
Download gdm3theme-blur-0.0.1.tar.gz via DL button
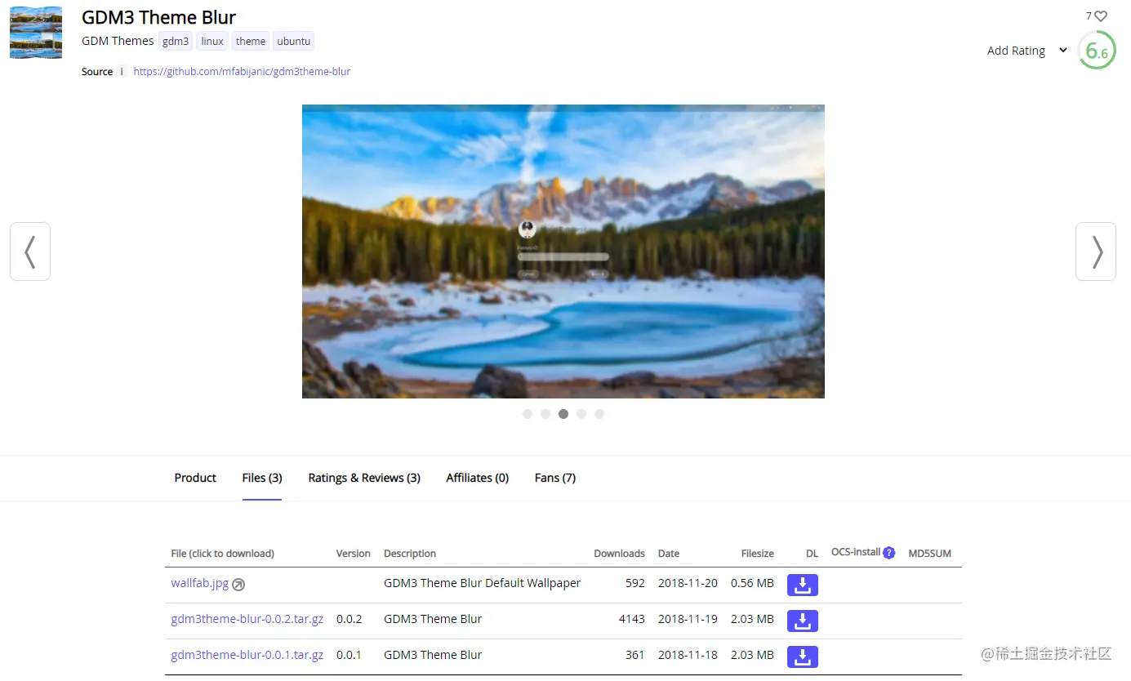click(x=803, y=657)
